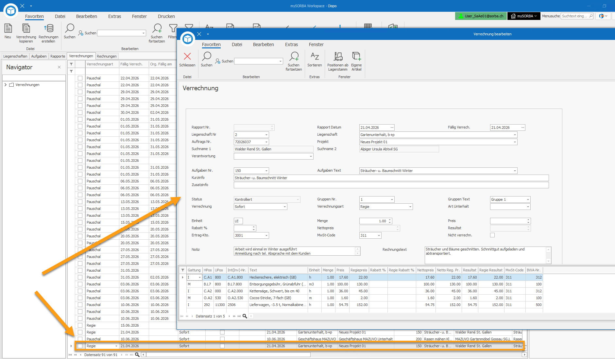The width and height of the screenshot is (615, 359).
Task: Click into the Kurzinfo text field
Action: 391,178
